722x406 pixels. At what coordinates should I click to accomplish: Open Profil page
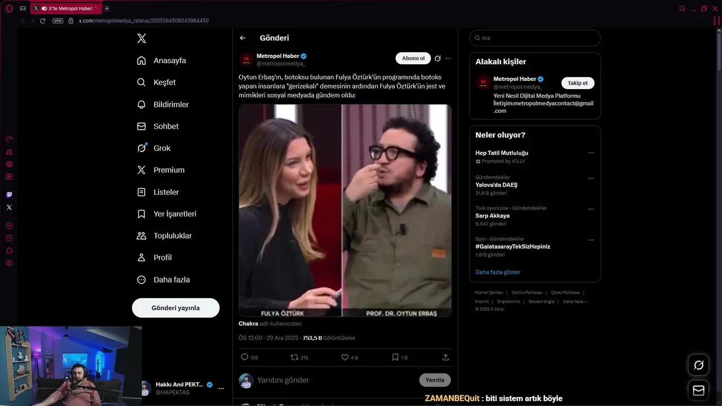[x=155, y=258]
